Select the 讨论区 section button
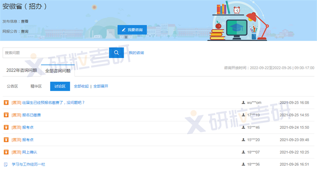 click(x=60, y=87)
